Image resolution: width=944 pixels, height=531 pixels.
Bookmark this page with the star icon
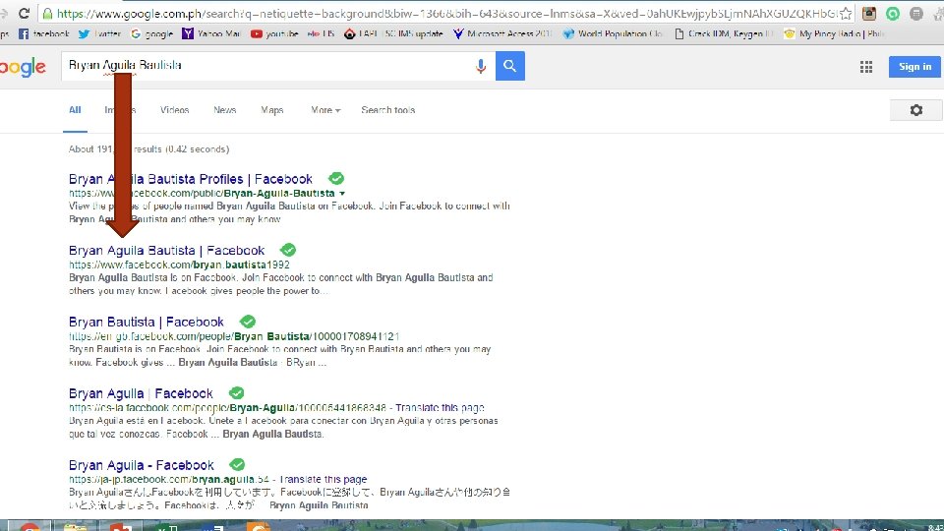(846, 13)
